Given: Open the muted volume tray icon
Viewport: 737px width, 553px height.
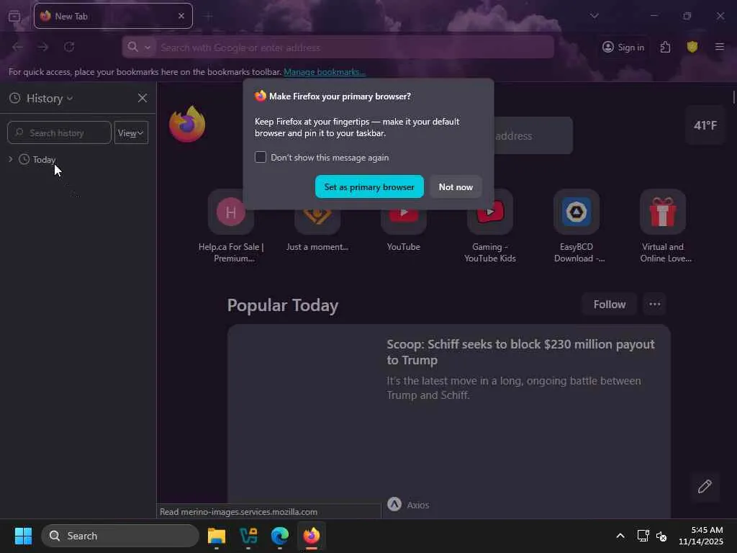Looking at the screenshot, I should coord(661,536).
